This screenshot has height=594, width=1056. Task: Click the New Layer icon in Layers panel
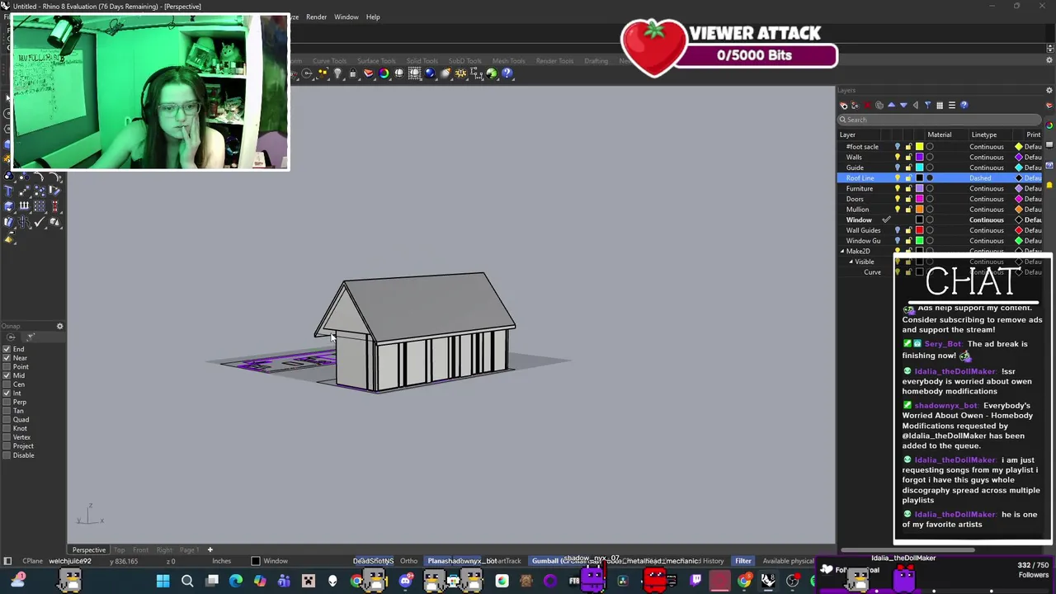pyautogui.click(x=844, y=105)
